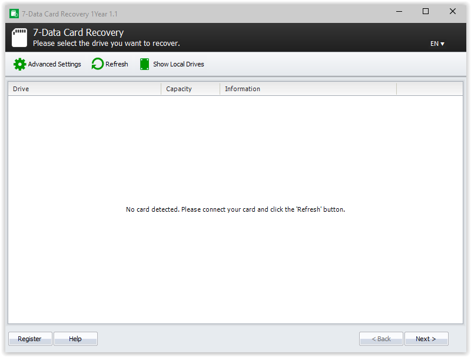
Task: Click the white SD card logo in header
Action: [x=19, y=38]
